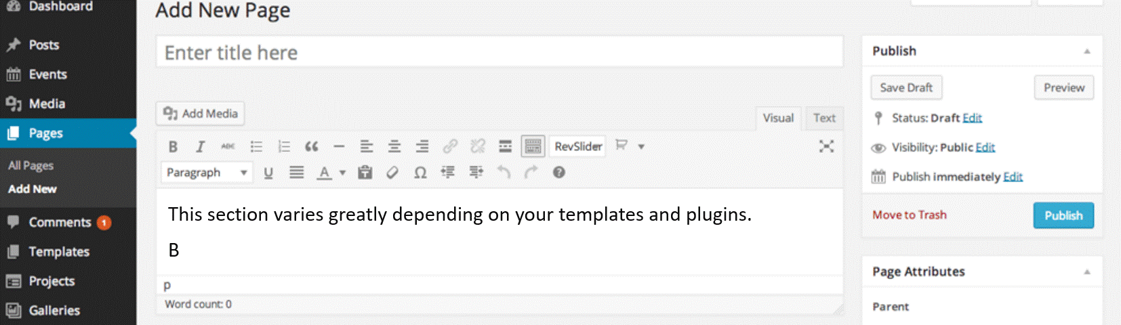This screenshot has height=325, width=1121.
Task: Insert a bulleted list
Action: click(x=256, y=146)
